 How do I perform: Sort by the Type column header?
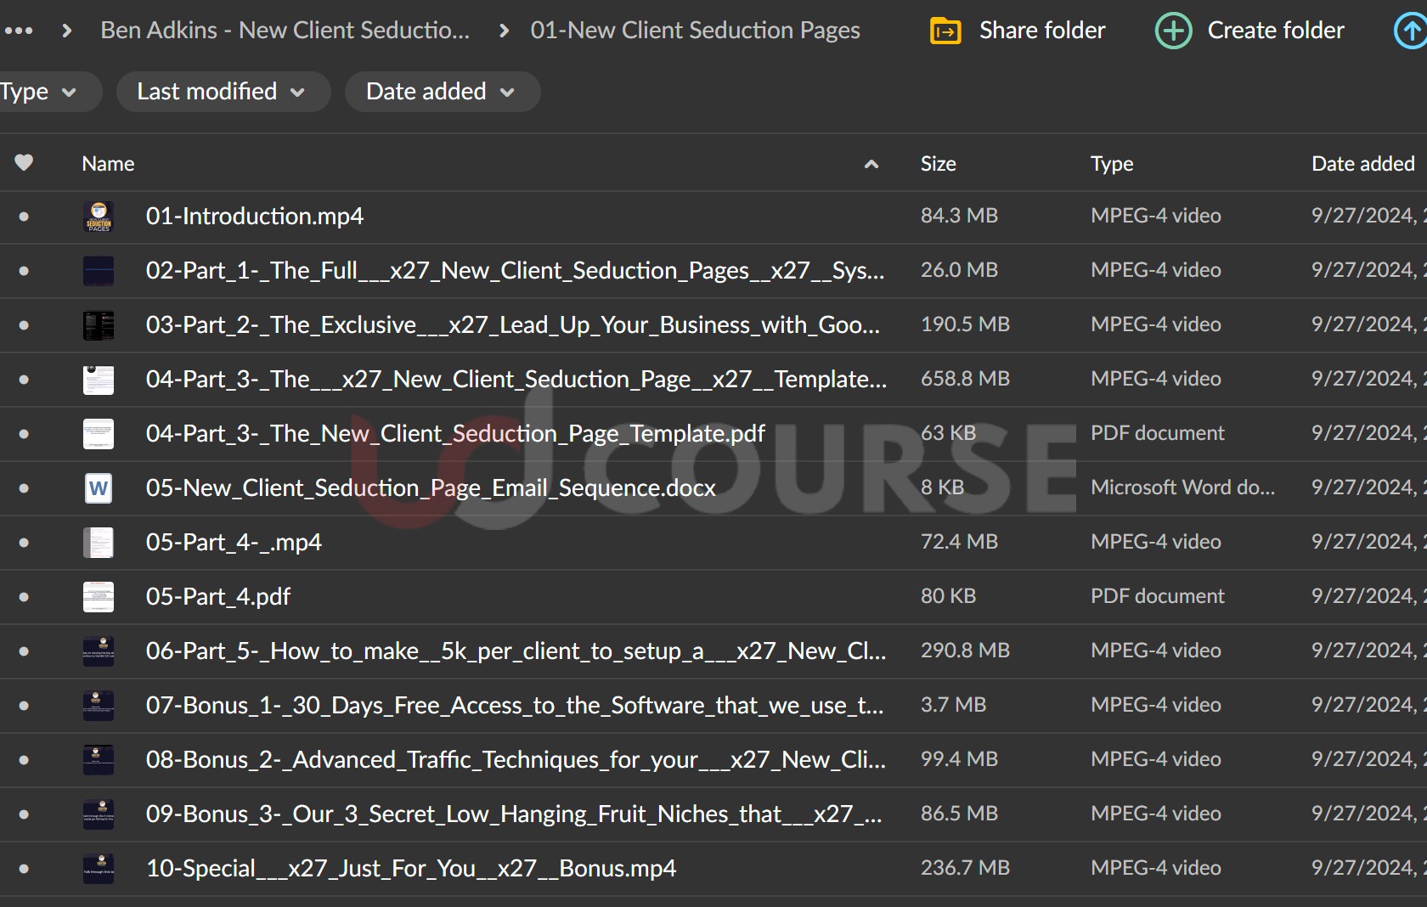(1112, 164)
